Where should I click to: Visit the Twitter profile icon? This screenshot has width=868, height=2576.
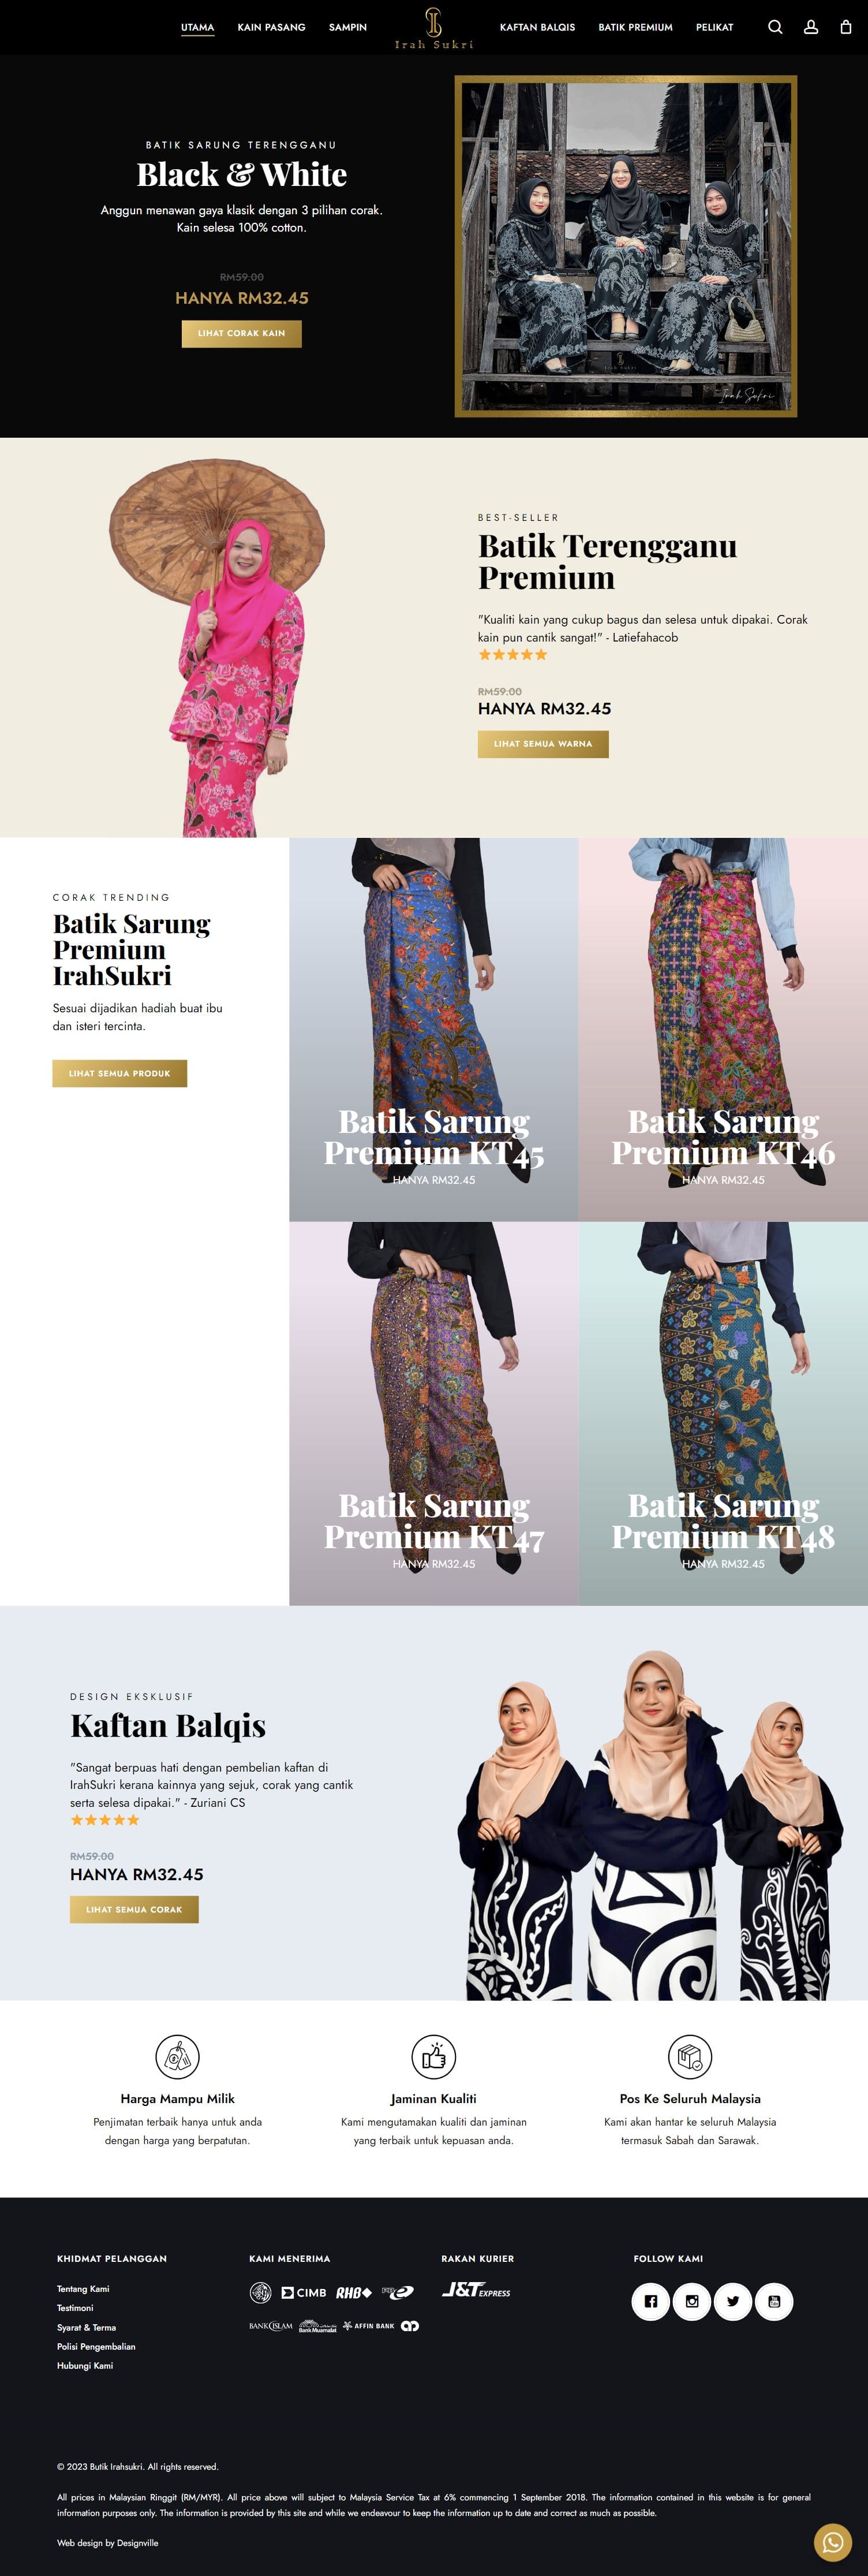coord(732,2301)
